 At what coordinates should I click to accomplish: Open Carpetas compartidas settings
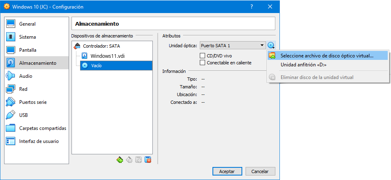pyautogui.click(x=42, y=128)
